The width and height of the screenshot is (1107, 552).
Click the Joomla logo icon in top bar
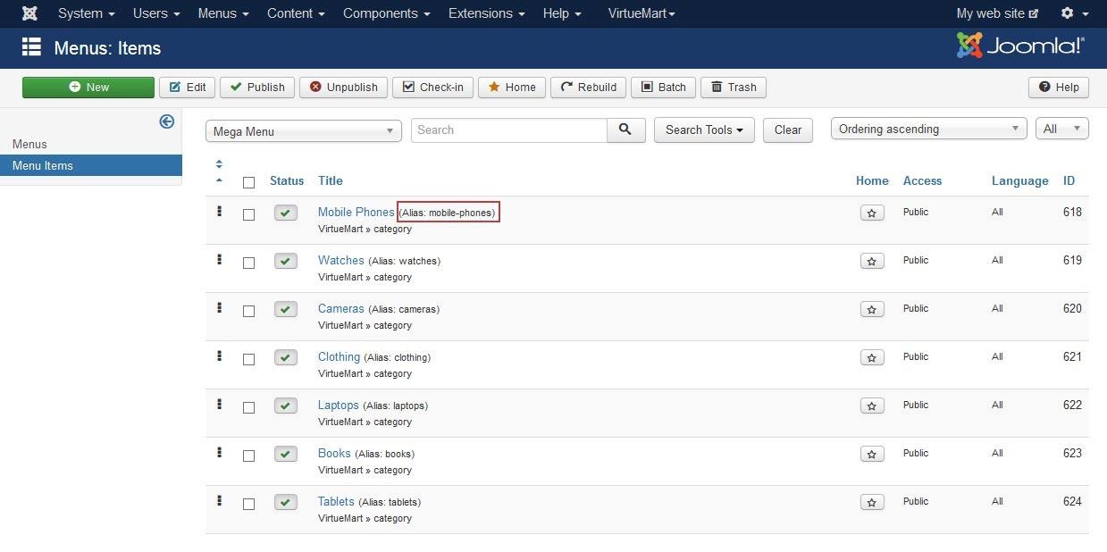29,13
